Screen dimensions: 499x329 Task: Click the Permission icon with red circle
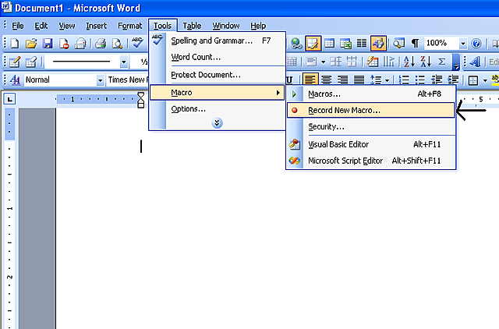pos(64,44)
